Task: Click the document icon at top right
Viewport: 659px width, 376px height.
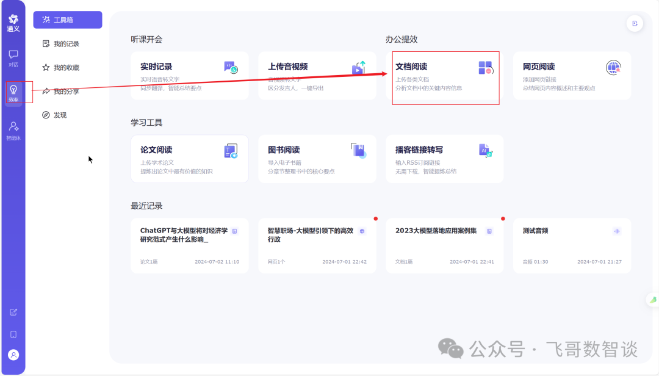Action: (635, 24)
